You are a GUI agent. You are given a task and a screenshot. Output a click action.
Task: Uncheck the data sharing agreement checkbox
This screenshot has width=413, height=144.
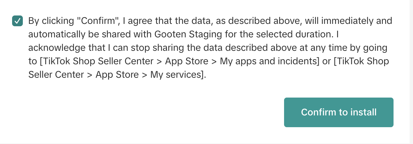point(17,21)
